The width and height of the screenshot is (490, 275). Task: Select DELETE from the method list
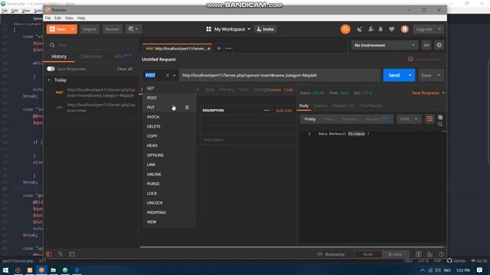tap(169, 127)
